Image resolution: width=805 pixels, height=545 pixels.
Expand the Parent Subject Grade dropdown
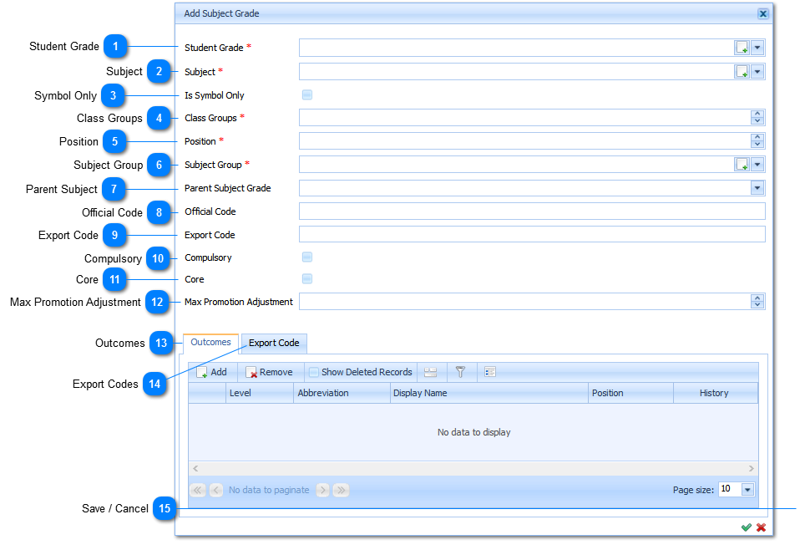(x=757, y=188)
